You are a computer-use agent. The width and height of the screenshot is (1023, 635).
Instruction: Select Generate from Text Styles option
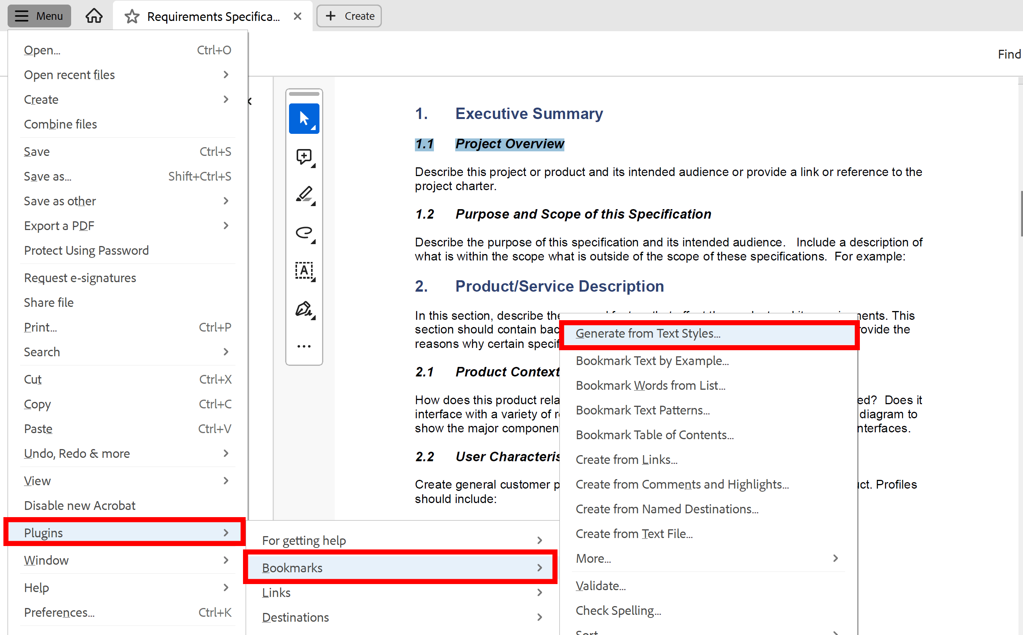[648, 333]
